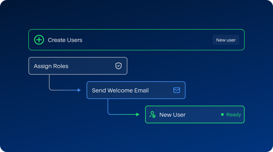Click the Send Welcome Email label text
Screen dimensions: 273x152
pos(120,90)
